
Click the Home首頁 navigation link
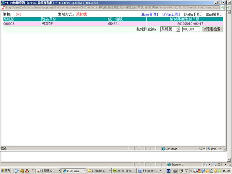point(149,14)
